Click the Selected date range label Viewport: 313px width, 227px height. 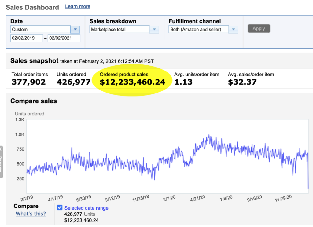pyautogui.click(x=87, y=208)
